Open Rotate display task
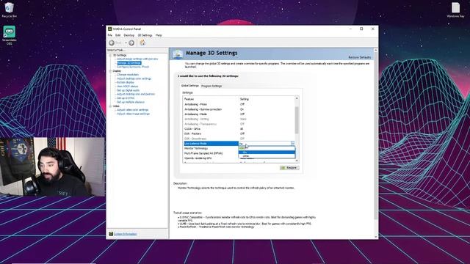 [126, 82]
